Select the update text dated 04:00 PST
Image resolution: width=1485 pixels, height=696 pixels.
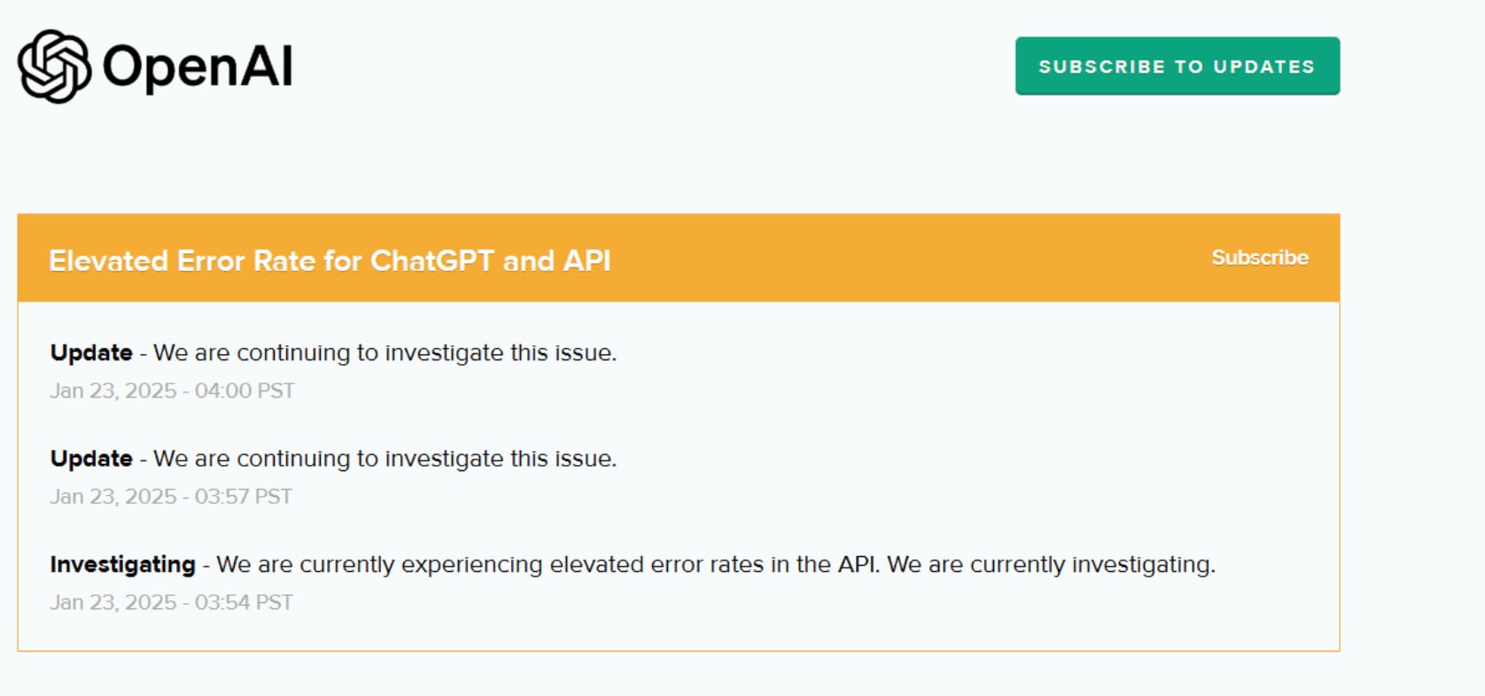pyautogui.click(x=333, y=352)
